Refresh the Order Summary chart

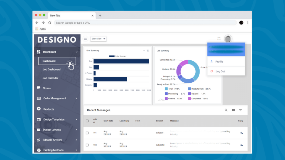pos(148,51)
